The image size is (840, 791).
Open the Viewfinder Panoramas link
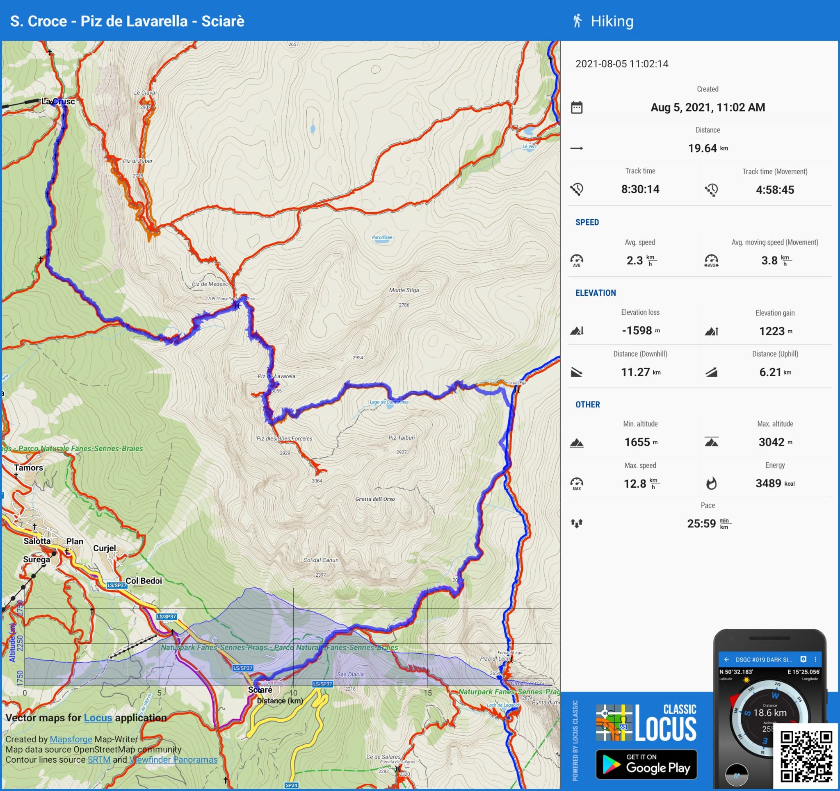[173, 759]
